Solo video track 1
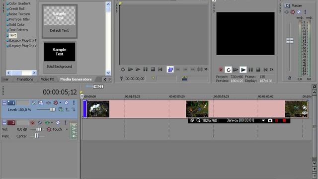The height and width of the screenshot is (179, 318). [74, 103]
